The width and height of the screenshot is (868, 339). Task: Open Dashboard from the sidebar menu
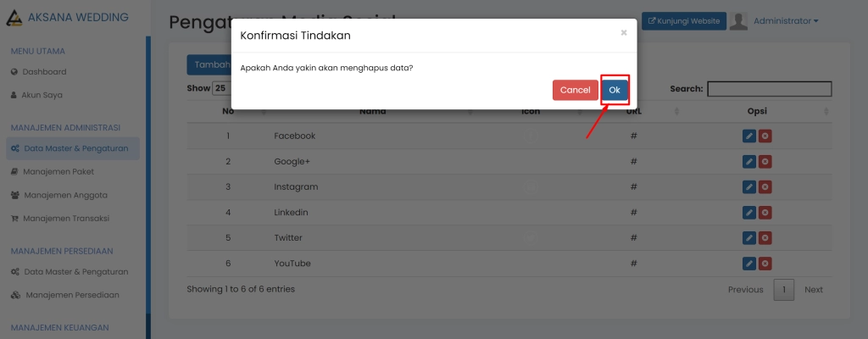click(44, 72)
